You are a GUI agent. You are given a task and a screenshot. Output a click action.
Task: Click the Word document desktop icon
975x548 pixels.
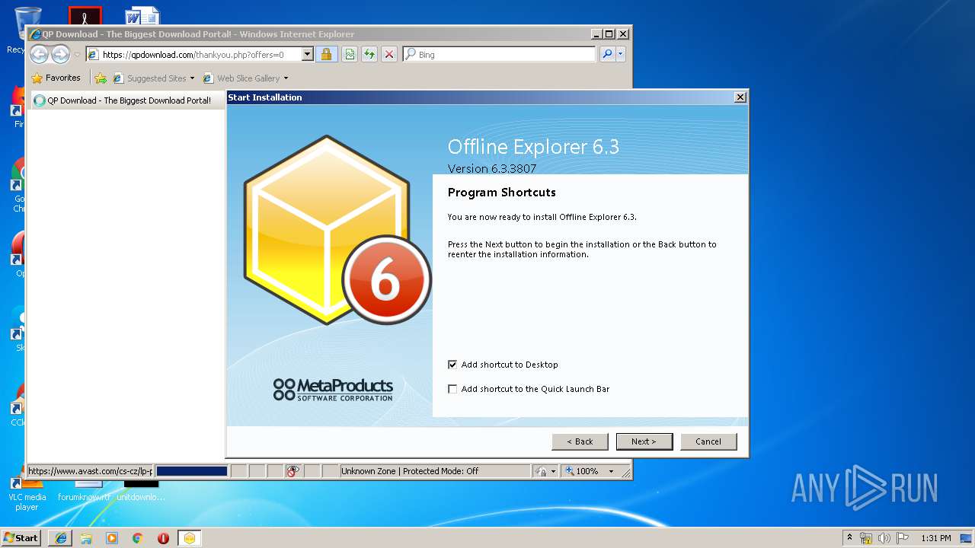[142, 15]
